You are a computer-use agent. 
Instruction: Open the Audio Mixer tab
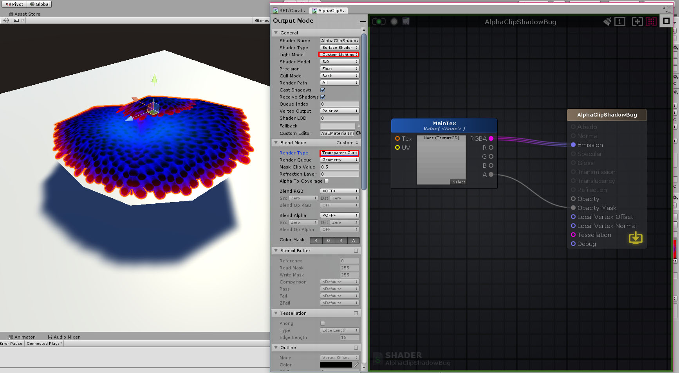tap(64, 337)
